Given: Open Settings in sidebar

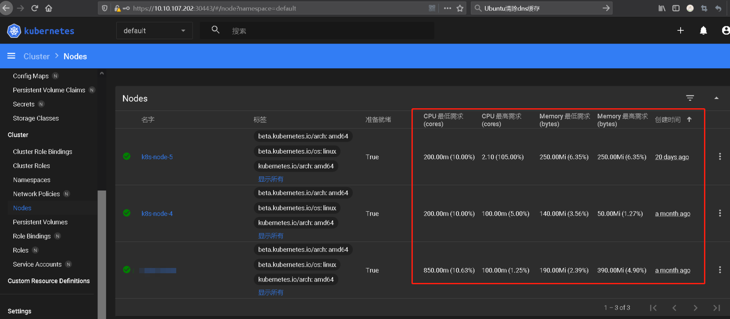Looking at the screenshot, I should [19, 311].
